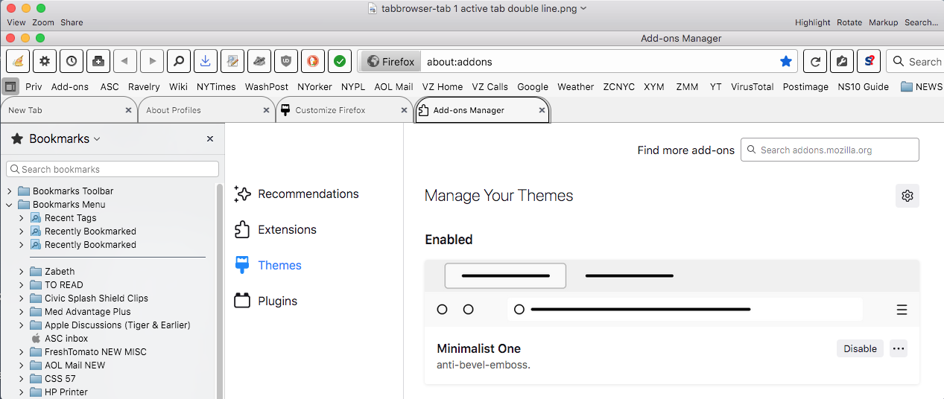Open the Ravelry bookmark

tap(144, 86)
